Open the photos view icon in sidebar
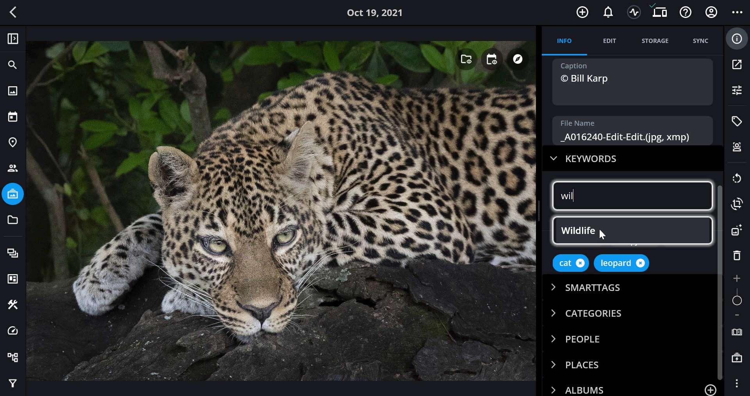The height and width of the screenshot is (396, 750). pos(13,91)
